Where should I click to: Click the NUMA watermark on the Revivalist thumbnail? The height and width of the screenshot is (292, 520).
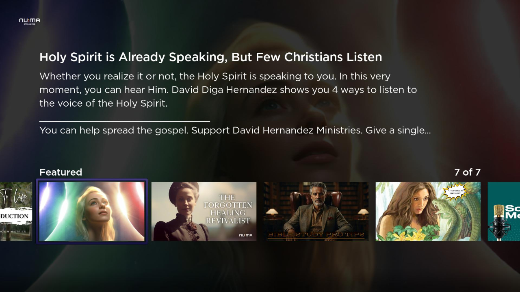pos(246,235)
